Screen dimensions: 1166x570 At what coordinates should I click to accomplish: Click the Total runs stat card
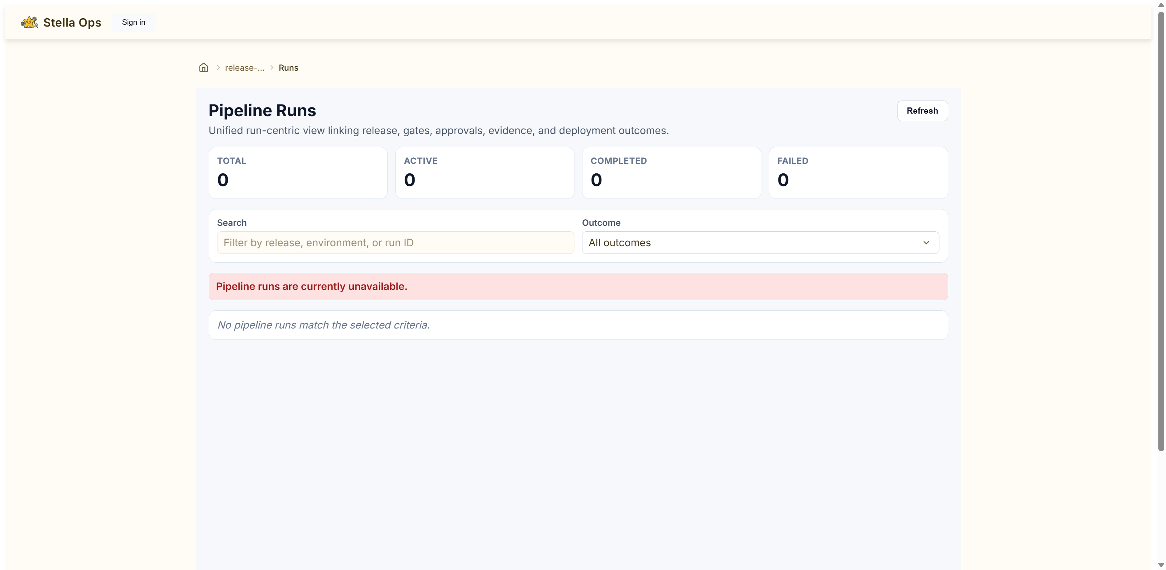[x=298, y=173]
